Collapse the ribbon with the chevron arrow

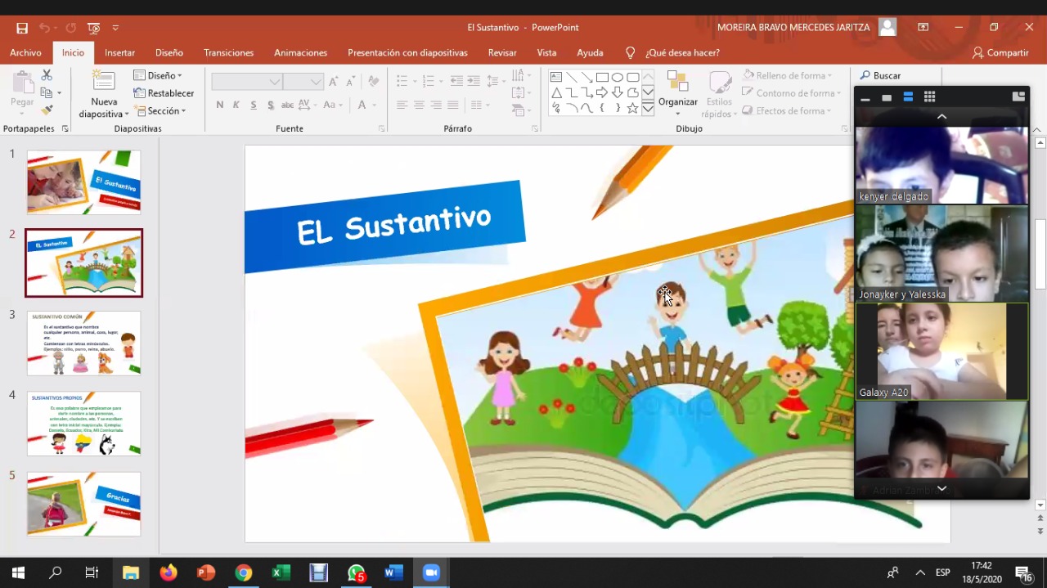[1036, 130]
